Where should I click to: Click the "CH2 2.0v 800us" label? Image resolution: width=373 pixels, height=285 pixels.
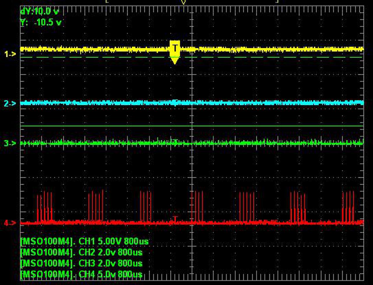(111, 252)
